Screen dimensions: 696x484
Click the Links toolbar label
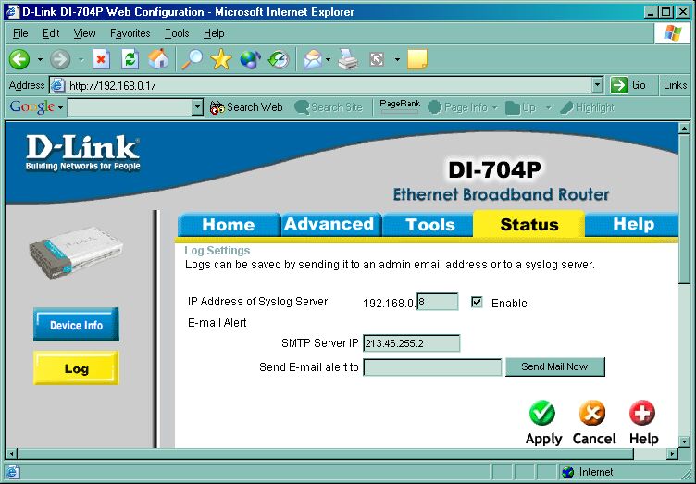(675, 85)
